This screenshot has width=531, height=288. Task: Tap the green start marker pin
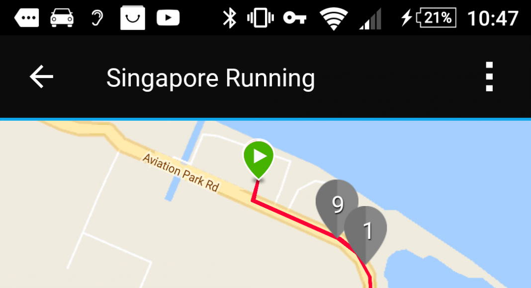(x=259, y=159)
